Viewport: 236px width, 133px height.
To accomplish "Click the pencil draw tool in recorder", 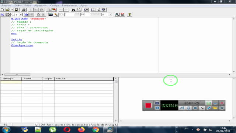I will [x=208, y=108].
